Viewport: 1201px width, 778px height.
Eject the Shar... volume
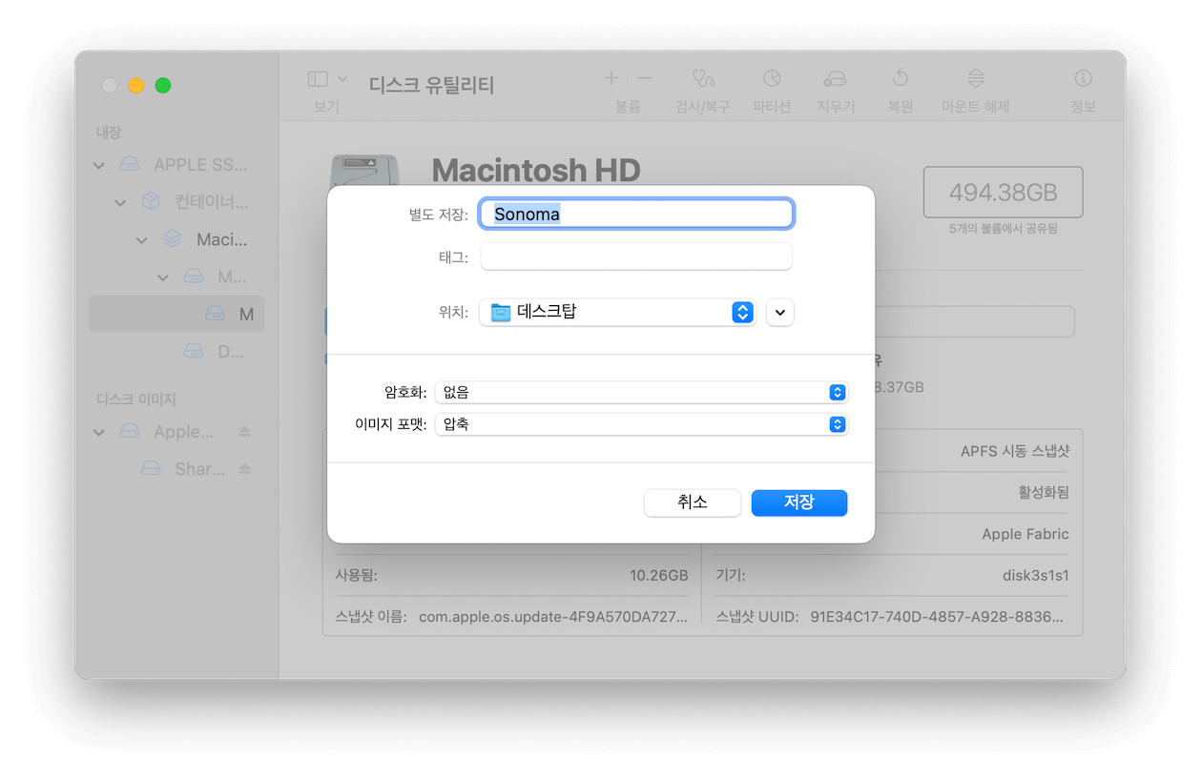pos(244,469)
